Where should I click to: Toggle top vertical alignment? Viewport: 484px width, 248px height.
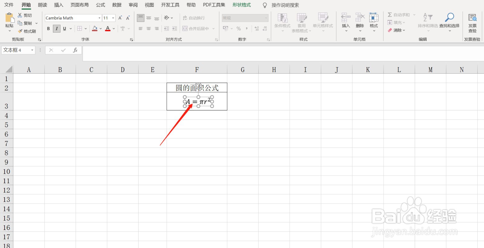click(141, 18)
